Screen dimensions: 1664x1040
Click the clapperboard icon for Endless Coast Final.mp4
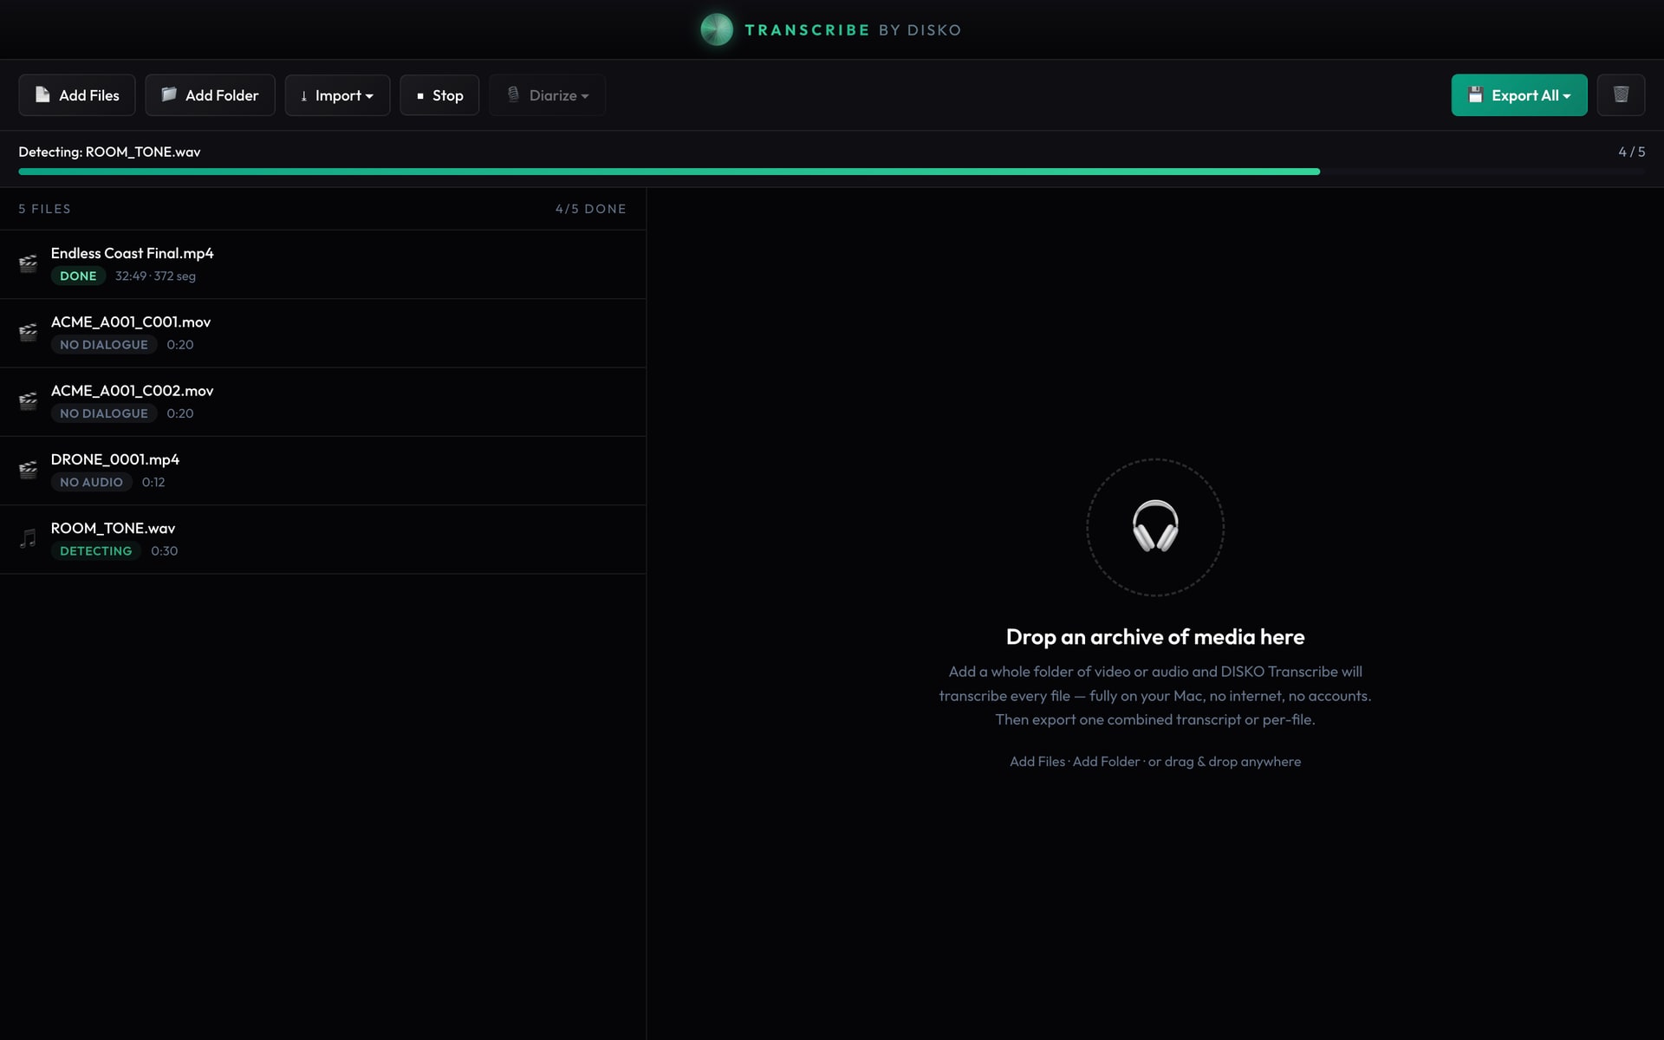pyautogui.click(x=29, y=263)
